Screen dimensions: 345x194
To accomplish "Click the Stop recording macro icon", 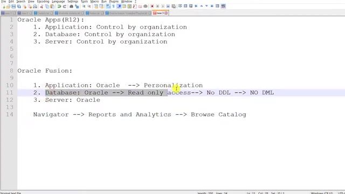I will click(157, 6).
